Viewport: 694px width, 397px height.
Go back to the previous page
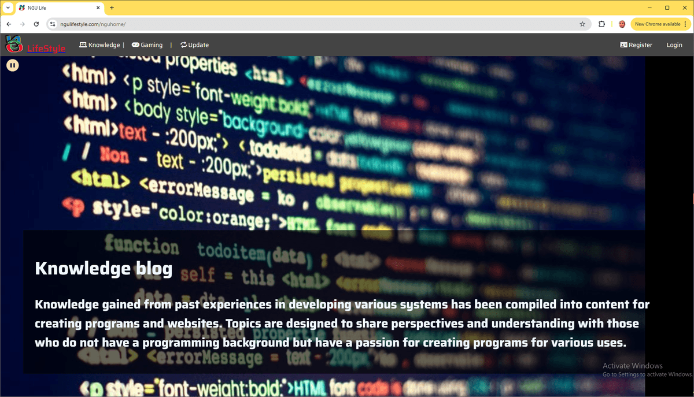coord(9,24)
